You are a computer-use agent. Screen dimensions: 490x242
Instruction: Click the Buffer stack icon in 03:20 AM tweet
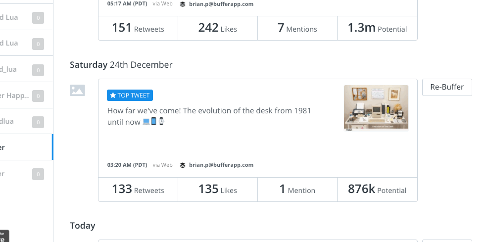[183, 165]
